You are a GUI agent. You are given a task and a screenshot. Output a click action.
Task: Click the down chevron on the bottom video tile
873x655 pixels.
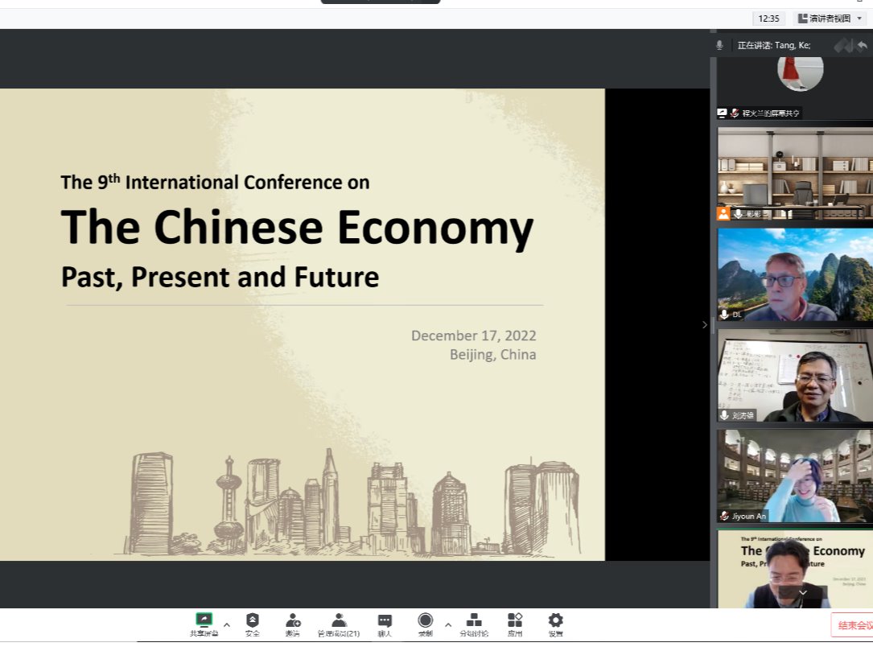click(803, 592)
